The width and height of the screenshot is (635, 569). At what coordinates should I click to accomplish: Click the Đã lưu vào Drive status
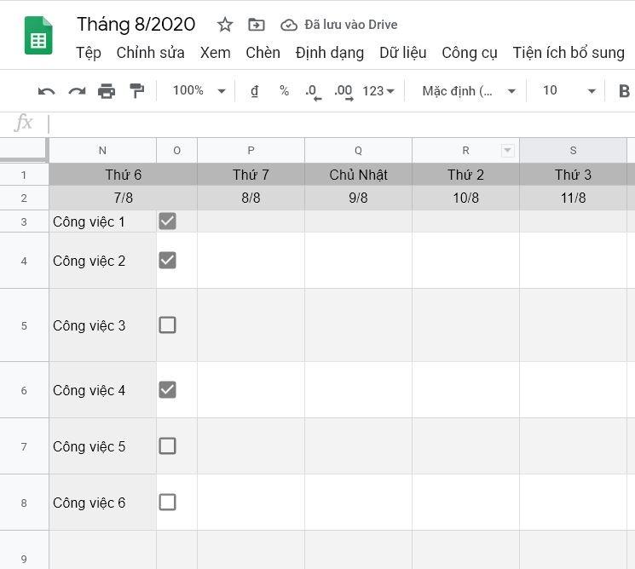click(350, 25)
